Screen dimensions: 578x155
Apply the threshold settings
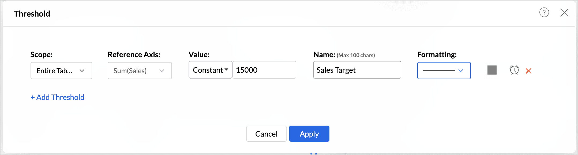(309, 134)
